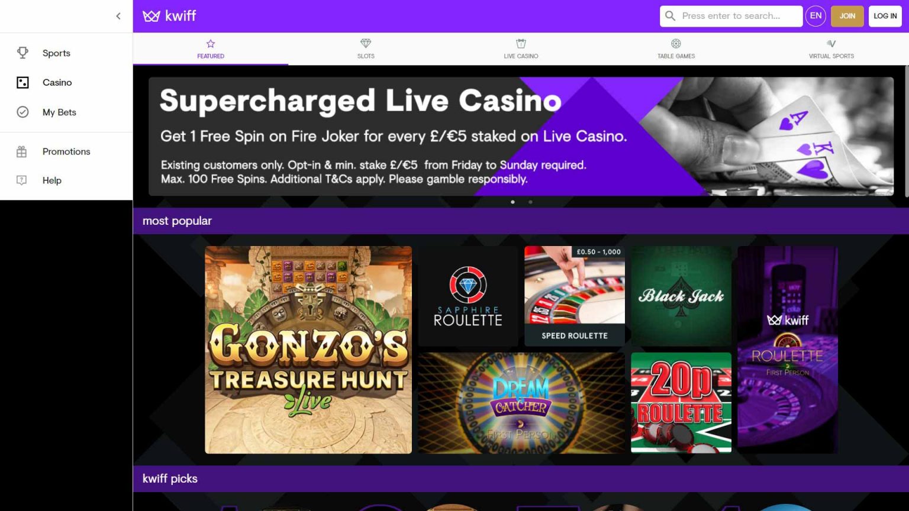The height and width of the screenshot is (511, 909).
Task: Click the Casino dice icon in sidebar
Action: pos(22,82)
